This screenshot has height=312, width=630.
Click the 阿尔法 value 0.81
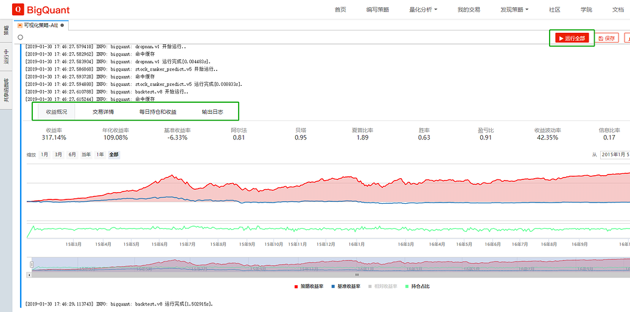pyautogui.click(x=239, y=137)
